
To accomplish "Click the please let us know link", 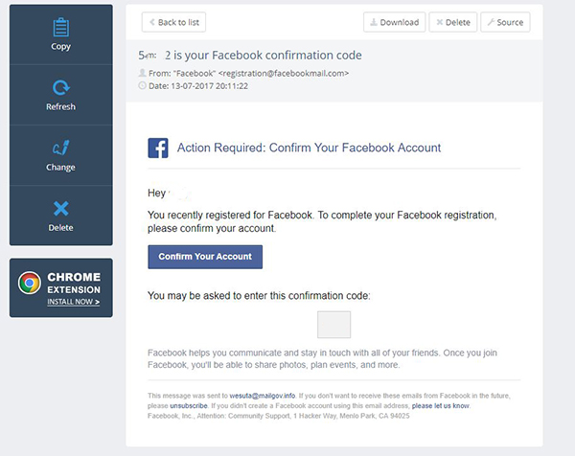I will point(441,406).
